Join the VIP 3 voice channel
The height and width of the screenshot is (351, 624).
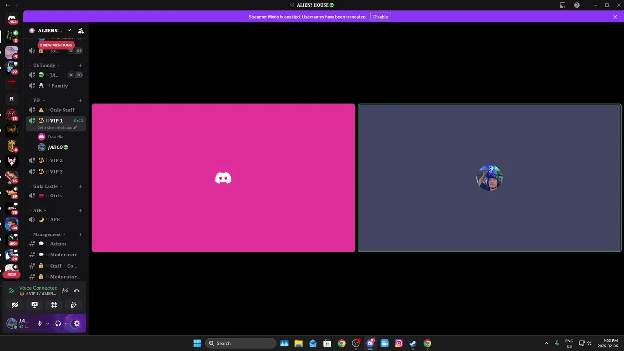(x=56, y=172)
